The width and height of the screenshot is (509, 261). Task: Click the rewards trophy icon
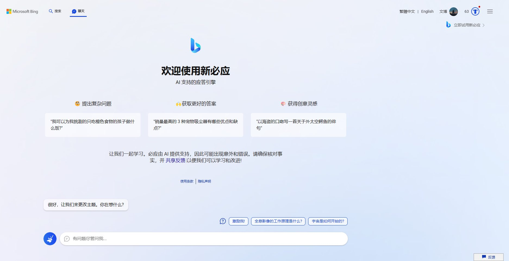(x=475, y=11)
